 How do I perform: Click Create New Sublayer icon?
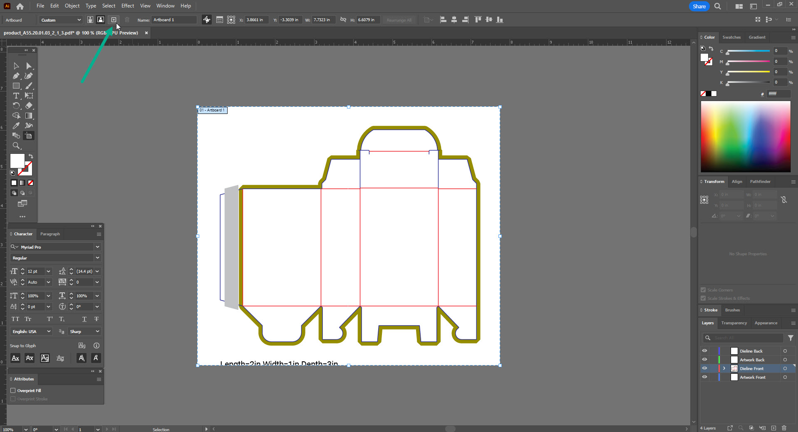[762, 428]
